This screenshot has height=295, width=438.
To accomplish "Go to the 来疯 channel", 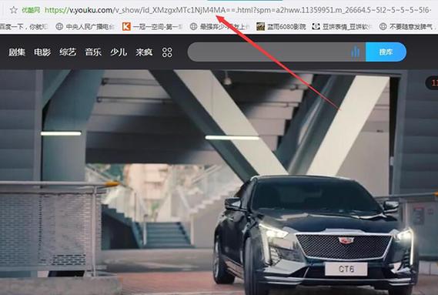I will point(144,52).
